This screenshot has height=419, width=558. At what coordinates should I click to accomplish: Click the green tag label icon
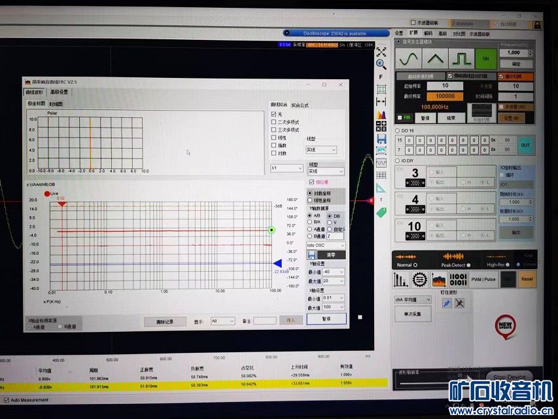coord(381,213)
